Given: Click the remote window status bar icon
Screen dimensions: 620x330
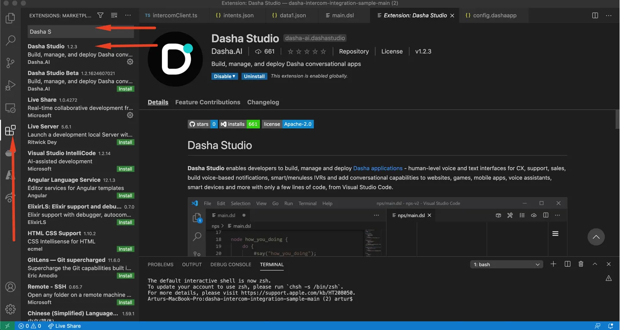Looking at the screenshot, I should click(7, 326).
